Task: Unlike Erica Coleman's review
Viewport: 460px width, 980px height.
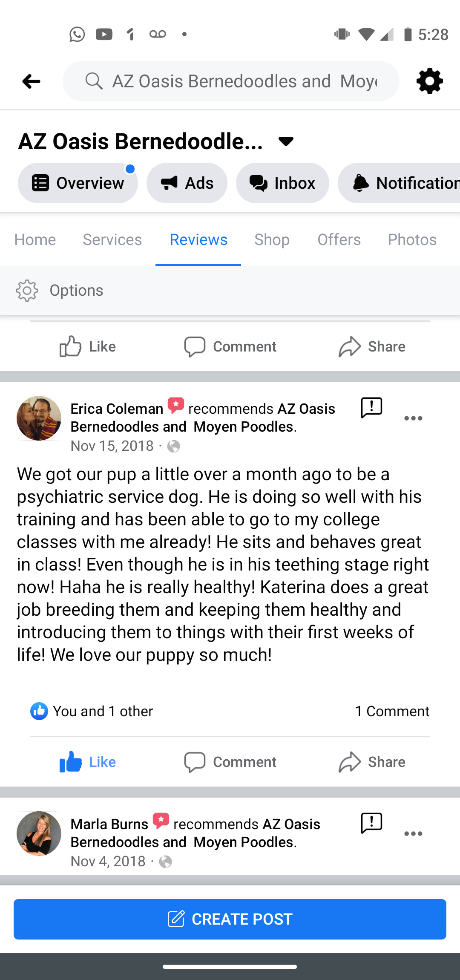Action: (x=88, y=762)
